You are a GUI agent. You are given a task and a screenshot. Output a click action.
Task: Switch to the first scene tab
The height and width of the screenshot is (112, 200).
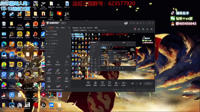51,28
